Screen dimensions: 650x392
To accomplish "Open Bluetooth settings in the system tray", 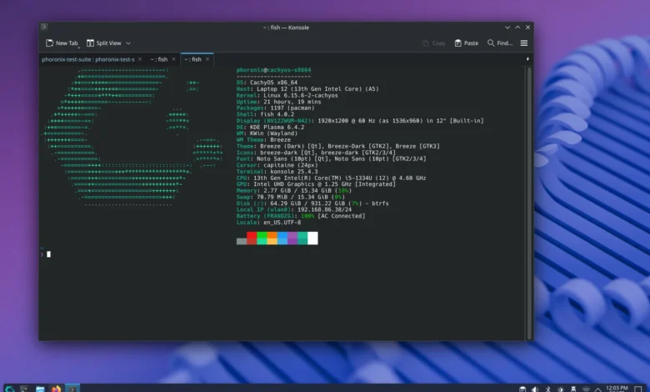I will [x=547, y=389].
